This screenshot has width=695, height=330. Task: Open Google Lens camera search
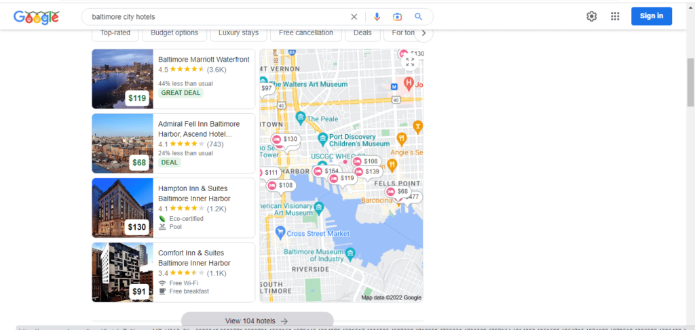[x=397, y=17]
